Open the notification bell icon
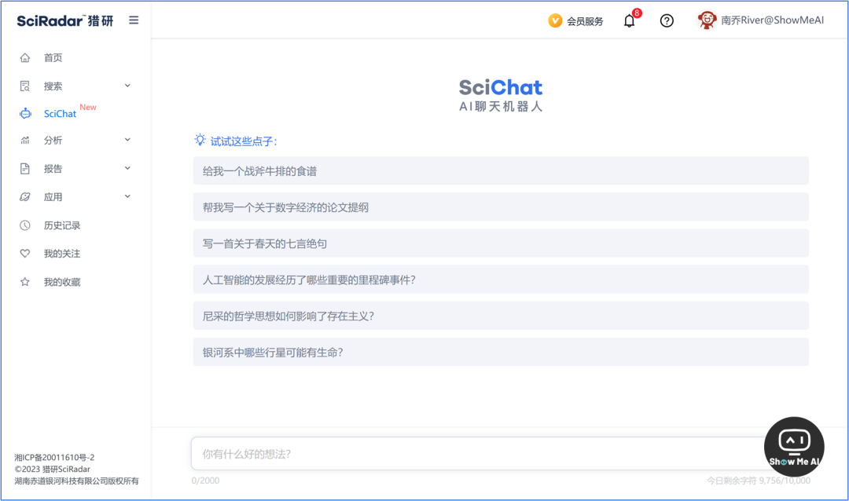This screenshot has width=849, height=501. pyautogui.click(x=629, y=21)
